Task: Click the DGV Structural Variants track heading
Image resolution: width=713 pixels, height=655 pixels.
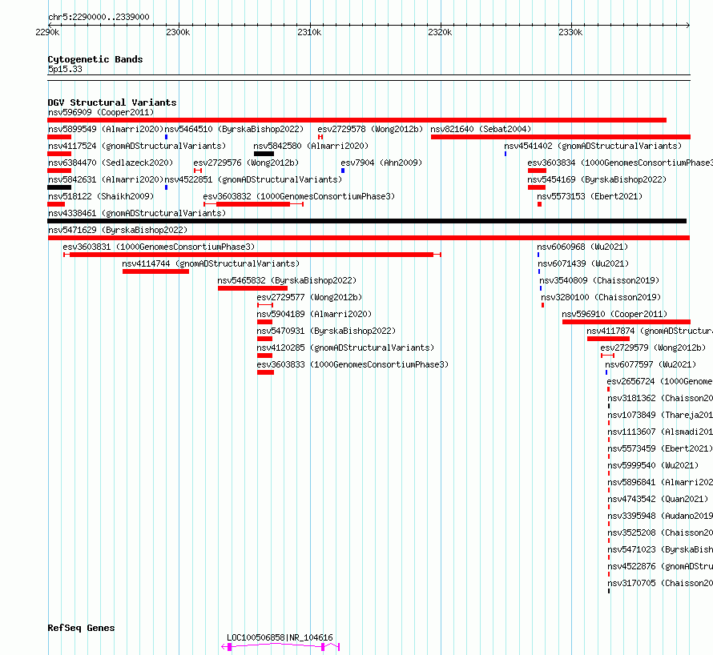Action: [112, 102]
